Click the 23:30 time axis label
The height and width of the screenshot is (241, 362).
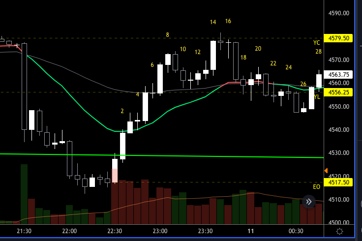205,231
